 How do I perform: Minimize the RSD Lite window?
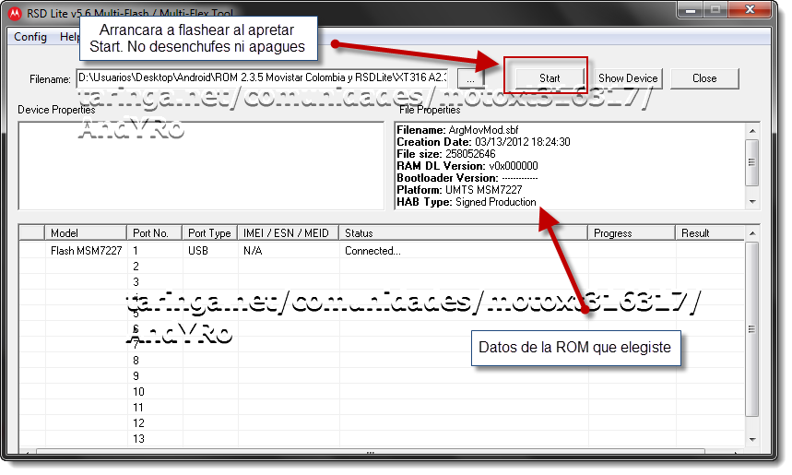[x=691, y=10]
